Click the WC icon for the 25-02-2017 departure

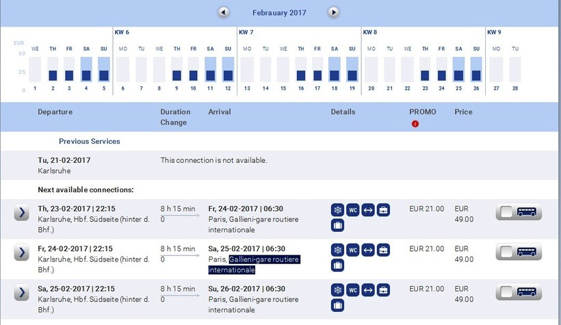click(x=353, y=289)
